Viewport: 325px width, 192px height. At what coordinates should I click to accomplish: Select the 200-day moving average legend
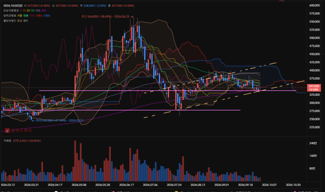tap(43, 11)
